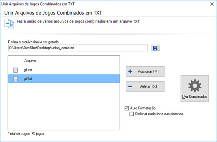Click the notepad icon beside g2.txt

15,78
